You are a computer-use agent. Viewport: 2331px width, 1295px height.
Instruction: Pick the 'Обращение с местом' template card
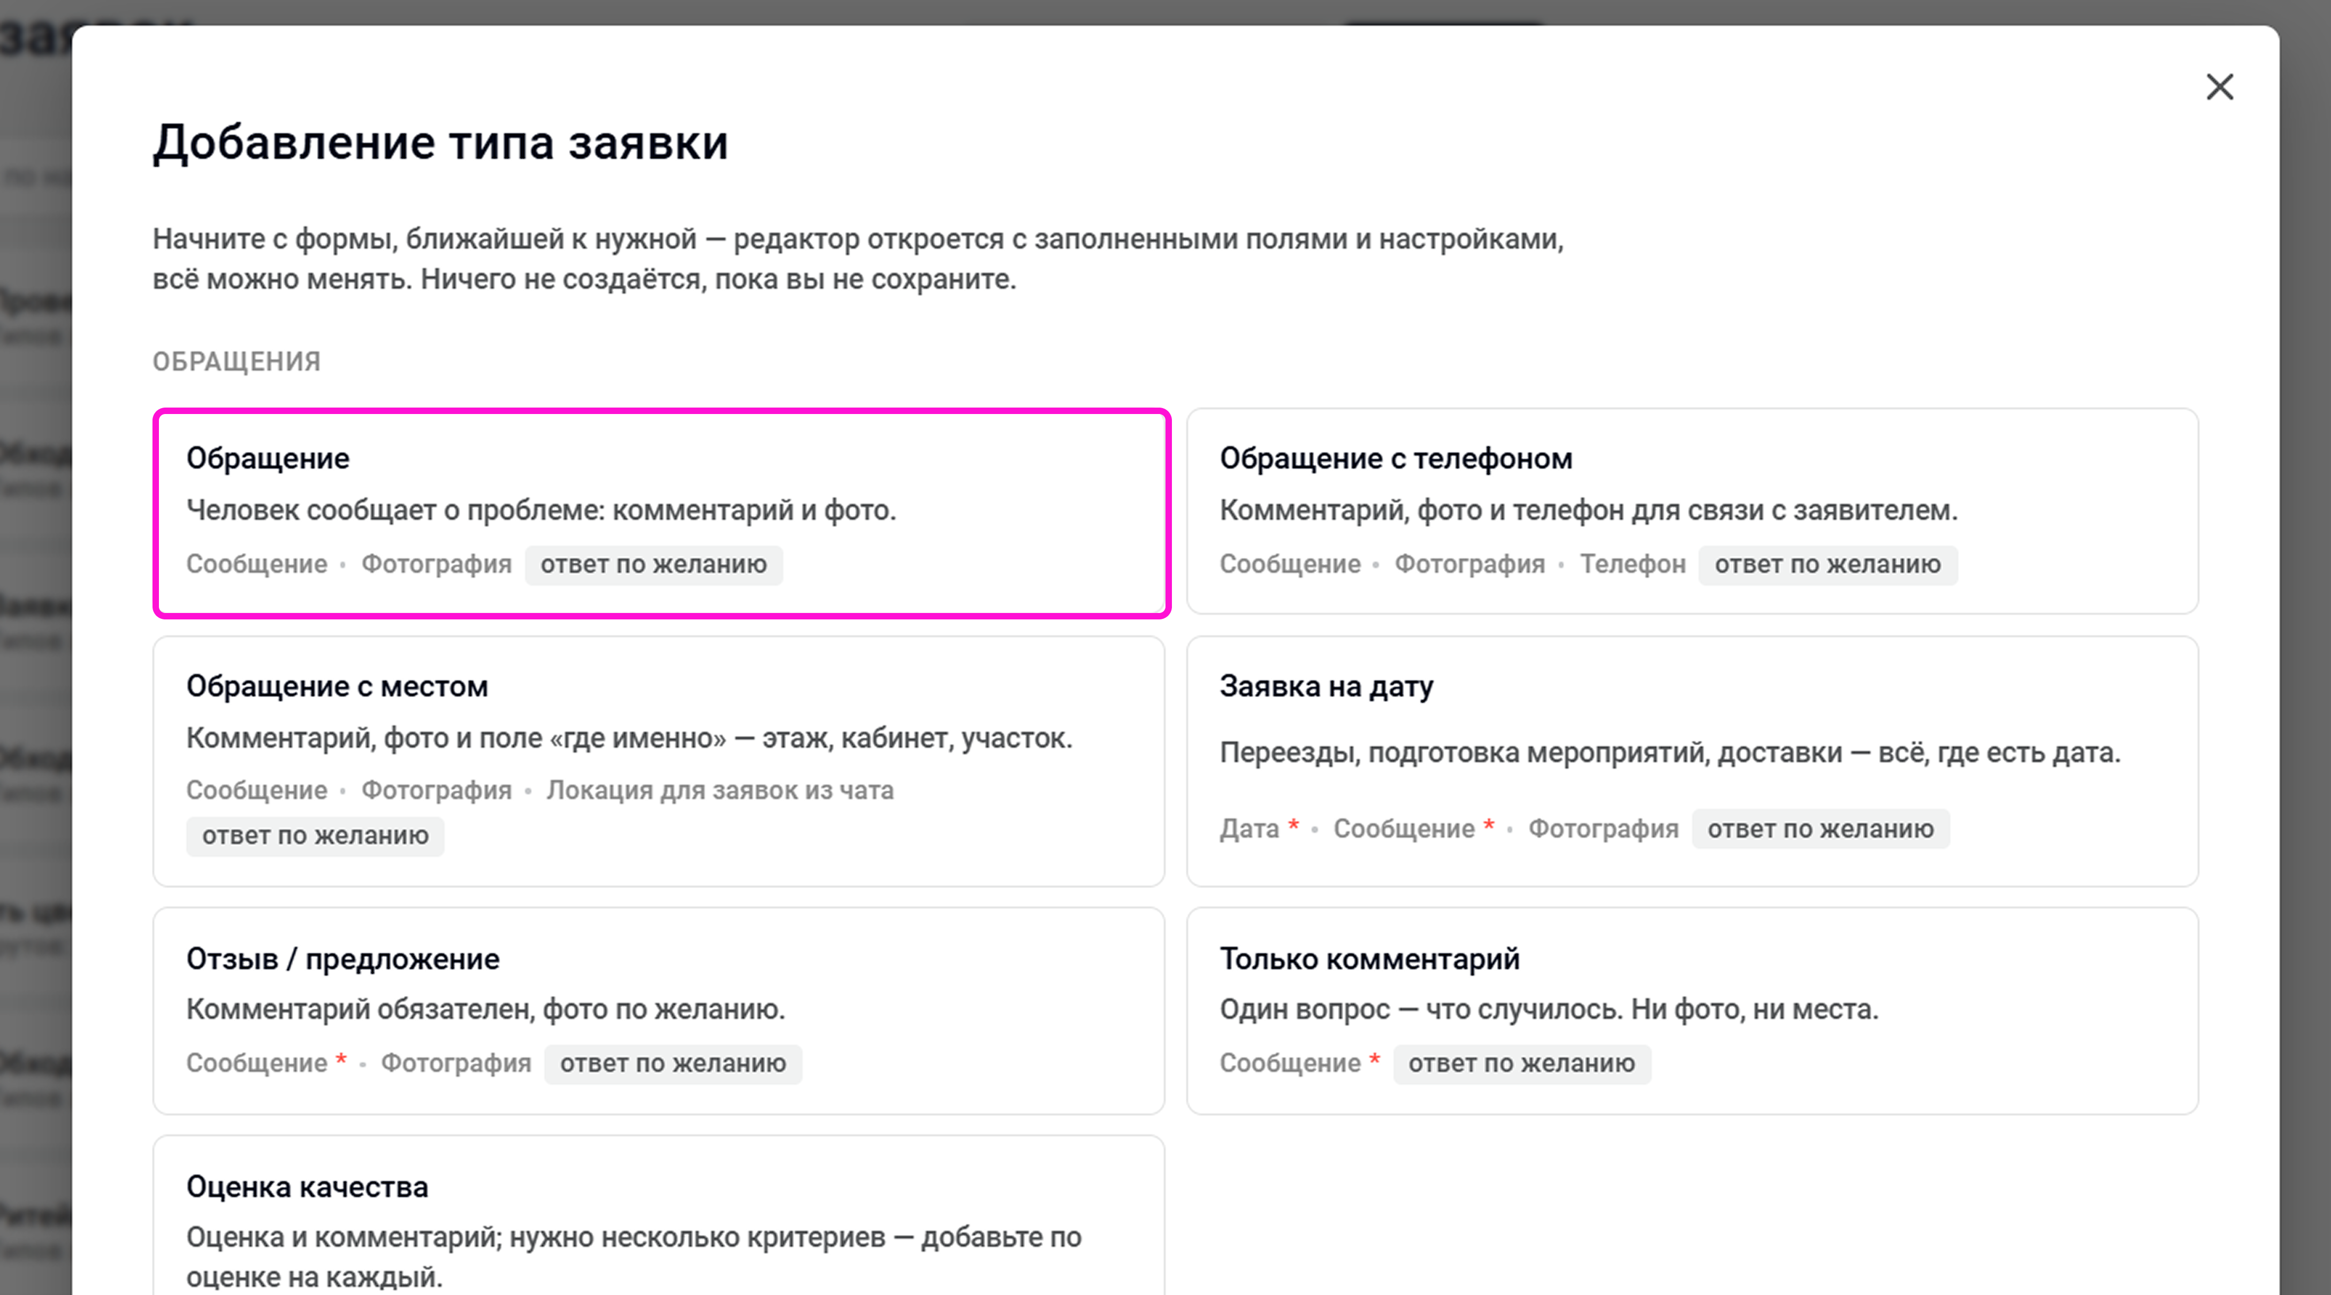659,762
